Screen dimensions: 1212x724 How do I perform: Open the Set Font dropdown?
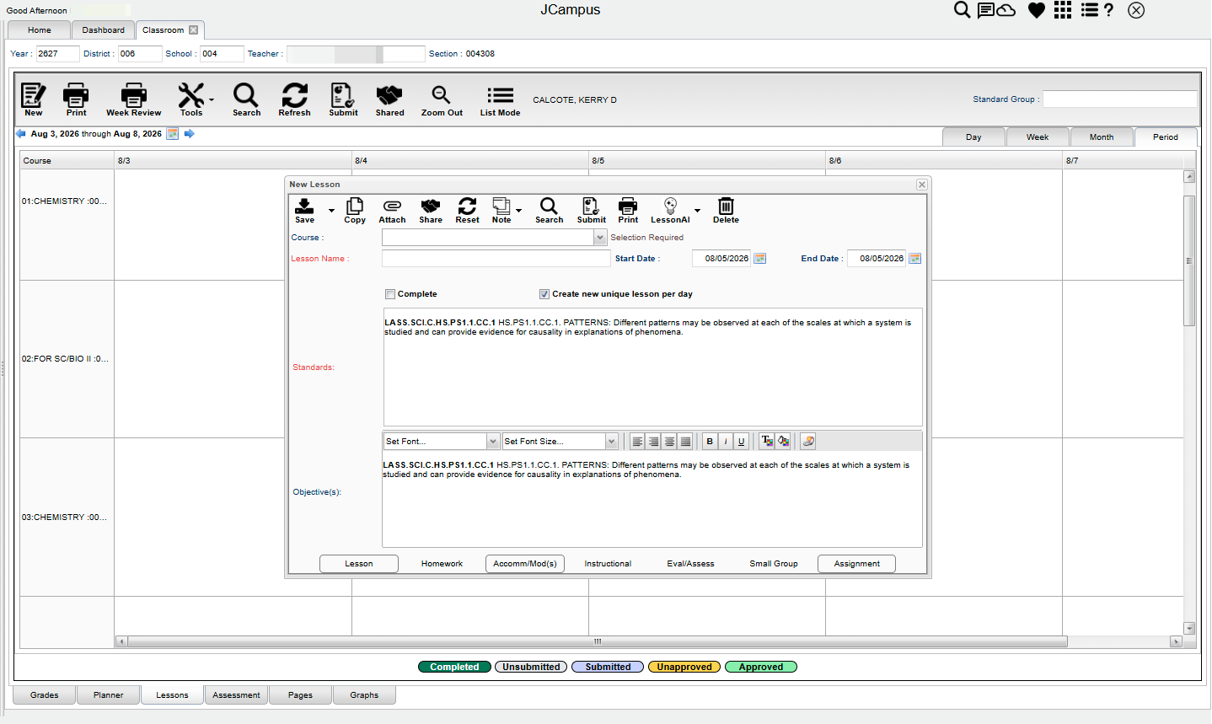[493, 442]
